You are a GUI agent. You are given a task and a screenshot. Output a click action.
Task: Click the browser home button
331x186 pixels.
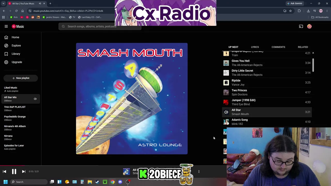[22, 11]
